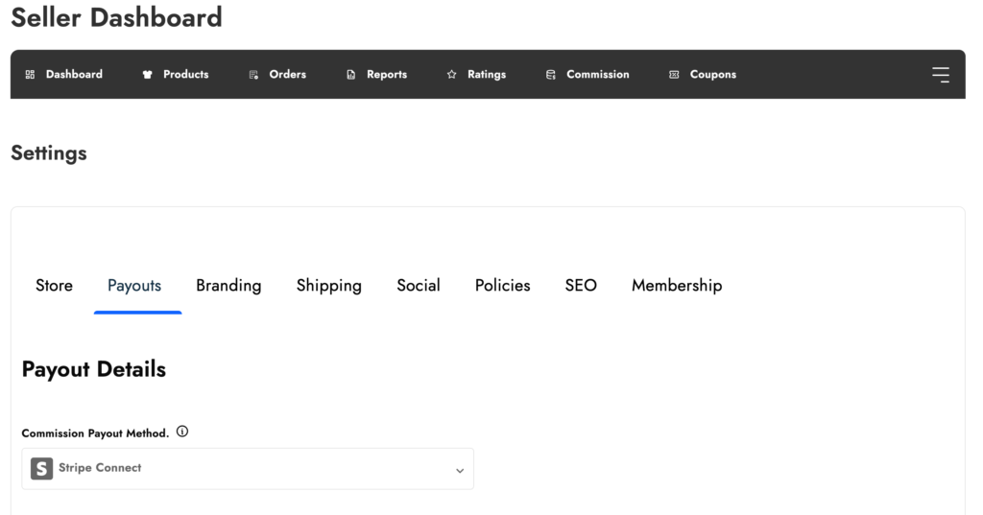Click info icon beside Commission Payout Method
The image size is (983, 515).
182,432
